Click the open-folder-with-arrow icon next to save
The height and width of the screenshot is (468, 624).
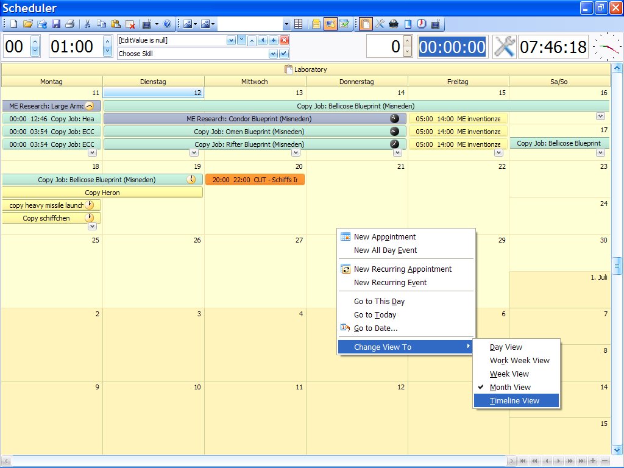42,24
